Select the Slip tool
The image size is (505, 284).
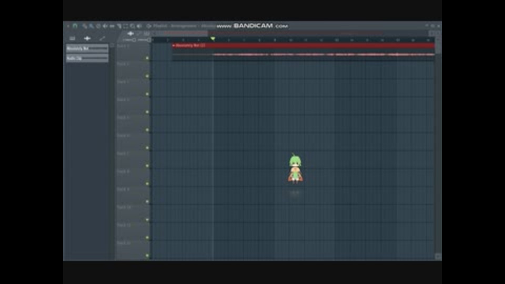pyautogui.click(x=112, y=26)
